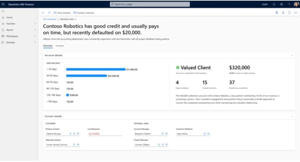Screen dimensions: 300x162
Task: Click chat icon next to Alberto Burgos
Action: coord(74,134)
